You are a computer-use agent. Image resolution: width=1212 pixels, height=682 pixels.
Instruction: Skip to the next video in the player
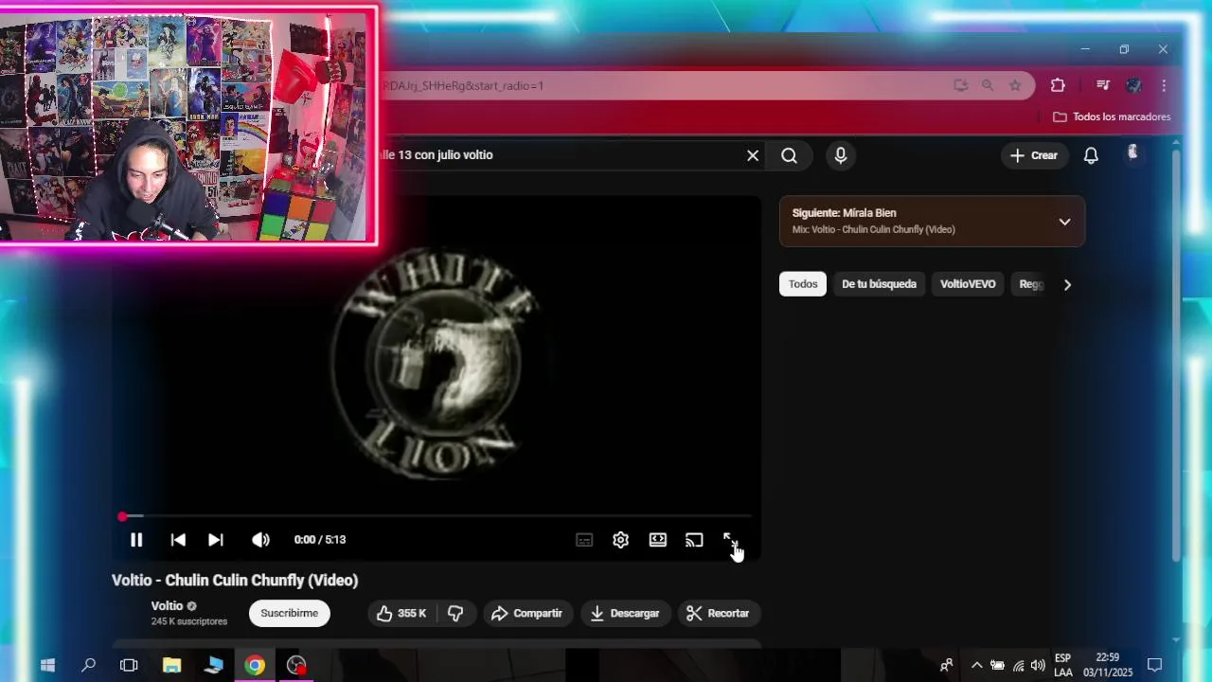coord(216,540)
